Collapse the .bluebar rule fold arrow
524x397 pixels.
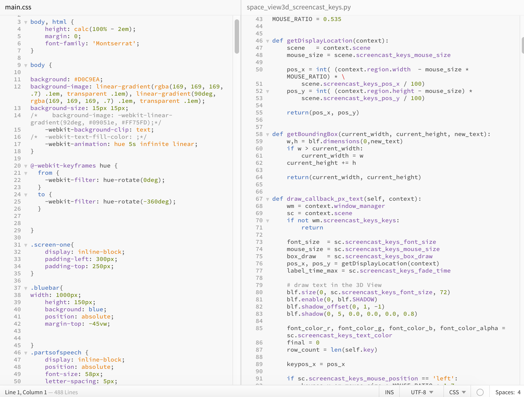(26, 288)
